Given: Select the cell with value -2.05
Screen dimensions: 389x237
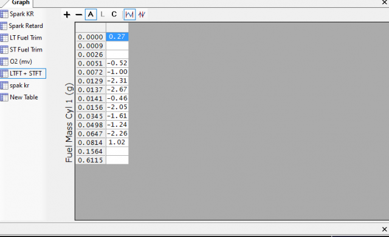Looking at the screenshot, I should click(117, 107).
